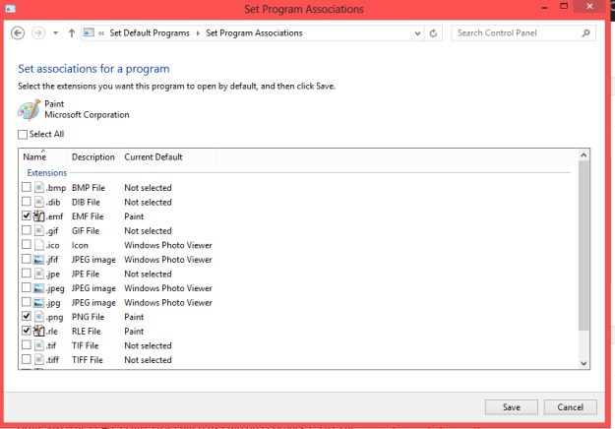This screenshot has height=429, width=615.
Task: Click the list scrollbar up arrow
Action: pos(584,155)
